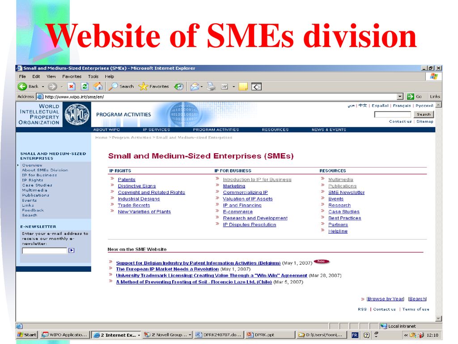Open the Marketing link under IP for Business

[x=234, y=186]
